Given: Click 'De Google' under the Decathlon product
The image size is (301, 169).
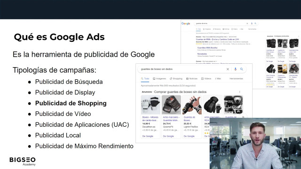Looking at the screenshot, I should point(148,136).
